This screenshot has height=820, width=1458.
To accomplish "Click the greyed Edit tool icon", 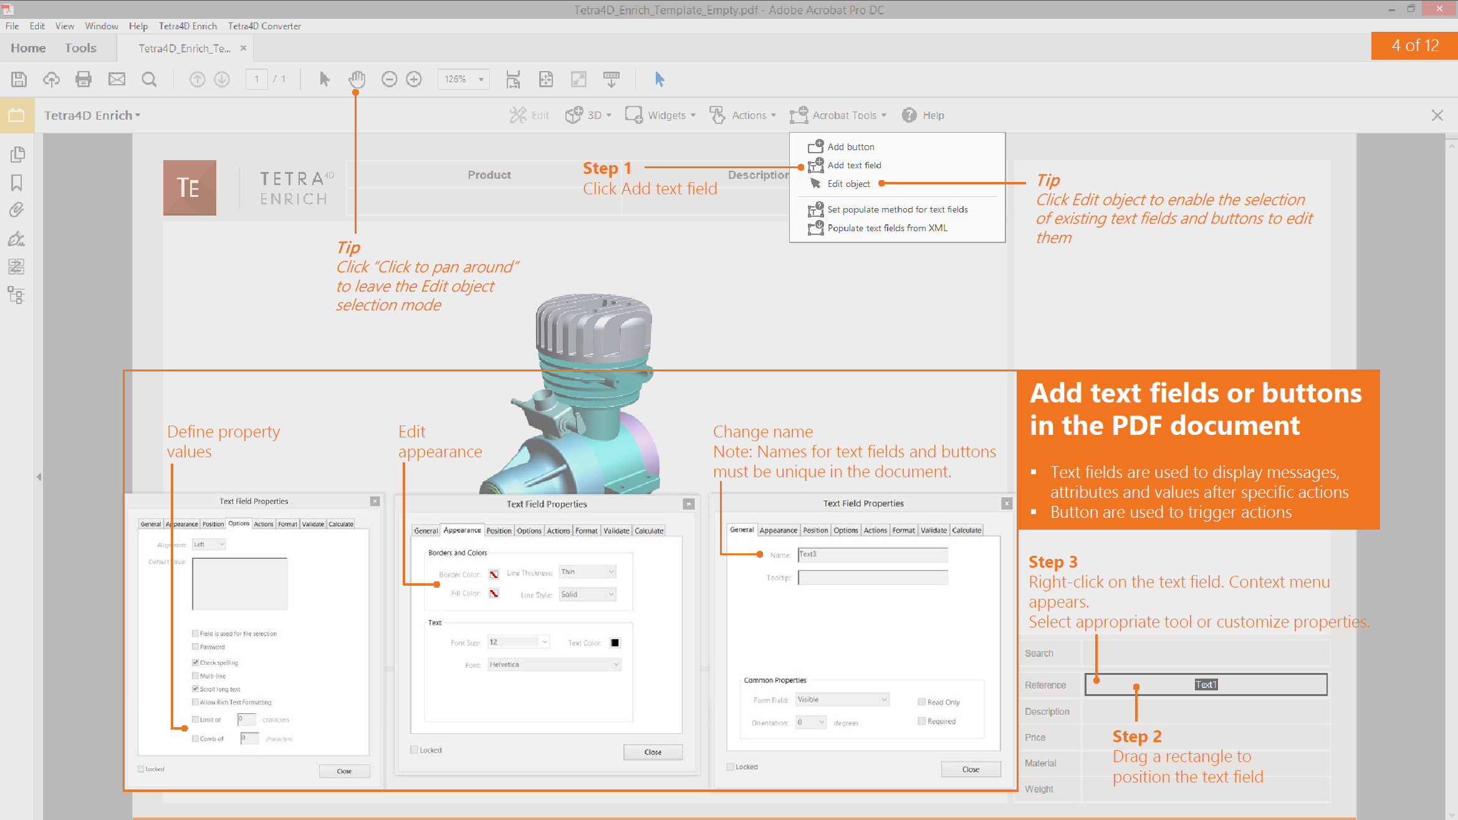I will point(518,115).
